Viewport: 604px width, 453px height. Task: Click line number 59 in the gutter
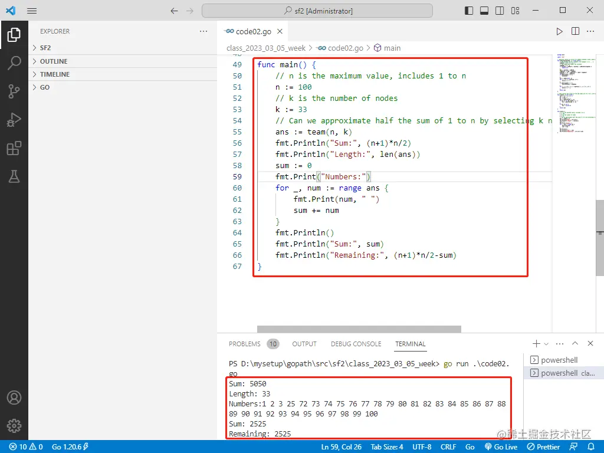[x=237, y=177]
